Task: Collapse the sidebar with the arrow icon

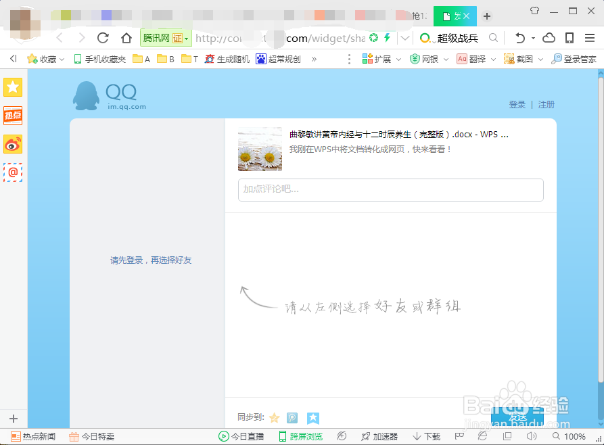Action: pyautogui.click(x=14, y=59)
